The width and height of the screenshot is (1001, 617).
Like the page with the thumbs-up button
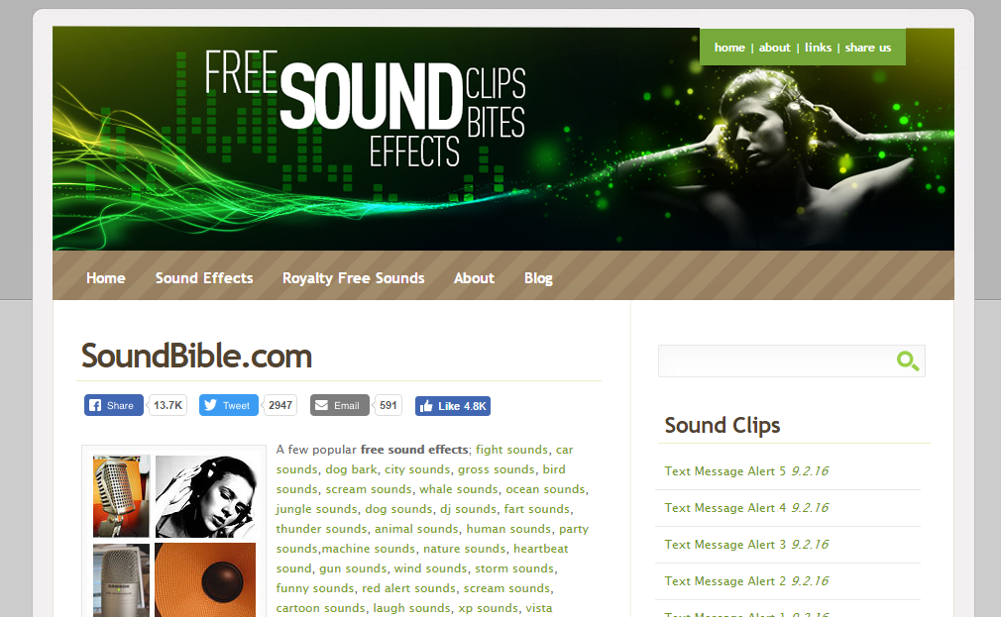pyautogui.click(x=453, y=406)
